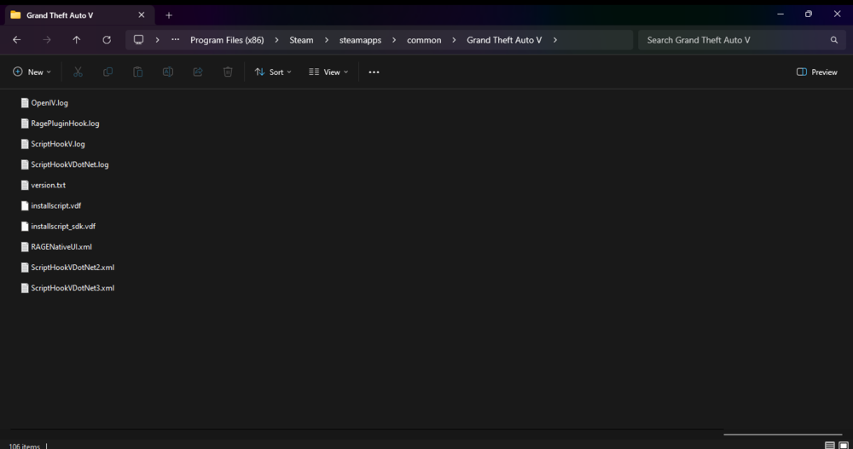Viewport: 853px width, 449px height.
Task: Restore down the File Explorer window
Action: [x=809, y=14]
